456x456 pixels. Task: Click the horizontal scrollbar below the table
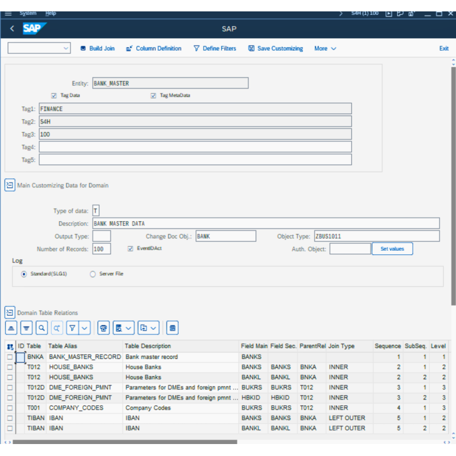125,441
